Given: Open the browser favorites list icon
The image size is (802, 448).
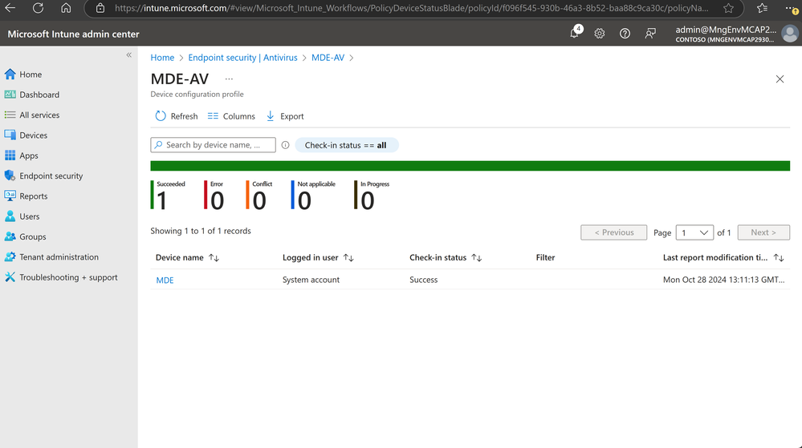Looking at the screenshot, I should point(762,8).
